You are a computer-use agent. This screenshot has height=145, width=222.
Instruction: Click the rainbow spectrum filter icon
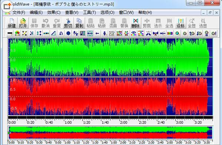[170, 33]
